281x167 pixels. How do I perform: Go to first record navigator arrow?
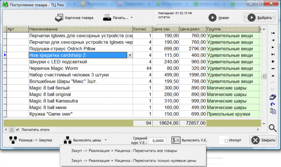(x=273, y=33)
